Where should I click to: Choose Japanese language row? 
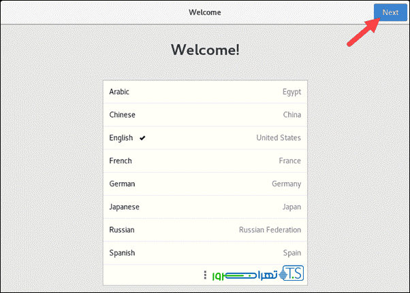(x=124, y=207)
